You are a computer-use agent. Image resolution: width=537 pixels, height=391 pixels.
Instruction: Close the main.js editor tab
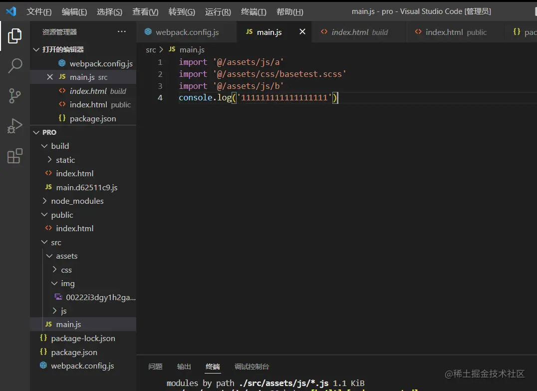[x=302, y=32]
